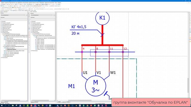Select PE conductor row in right navigator
The height and width of the screenshot is (107, 191).
(46, 49)
